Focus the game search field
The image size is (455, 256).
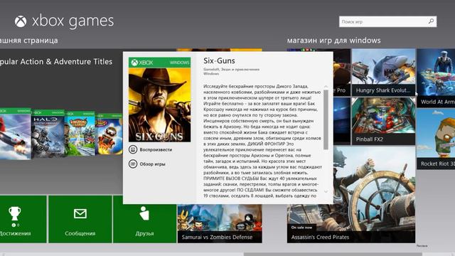[x=387, y=21]
